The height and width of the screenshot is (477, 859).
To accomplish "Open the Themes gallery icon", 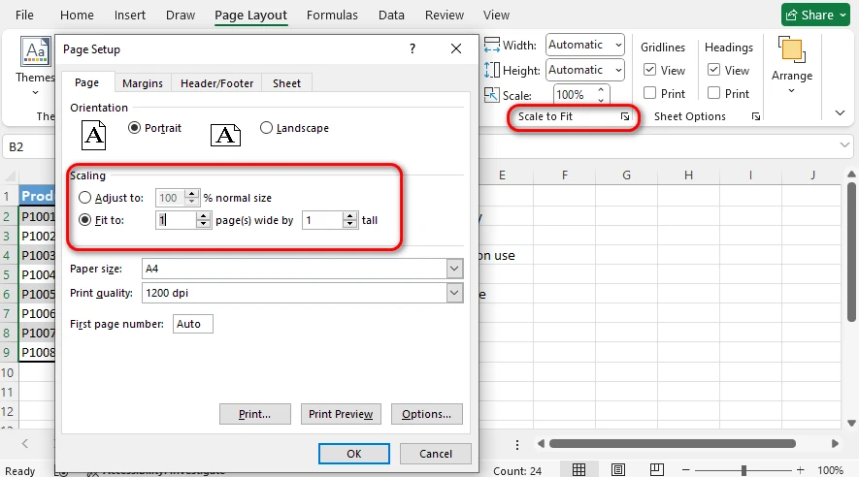I will coord(36,51).
